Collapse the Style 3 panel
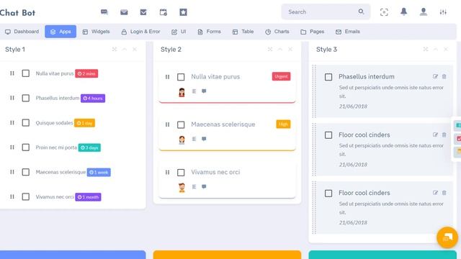Screen dimensions: 461x259 point(435,49)
